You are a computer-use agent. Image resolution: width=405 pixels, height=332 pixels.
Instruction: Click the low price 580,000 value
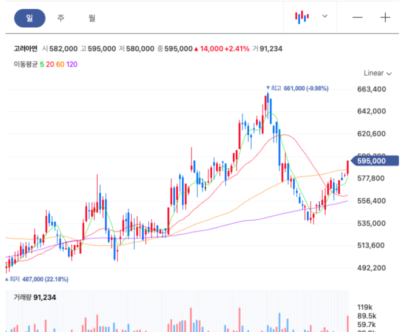[x=140, y=49]
